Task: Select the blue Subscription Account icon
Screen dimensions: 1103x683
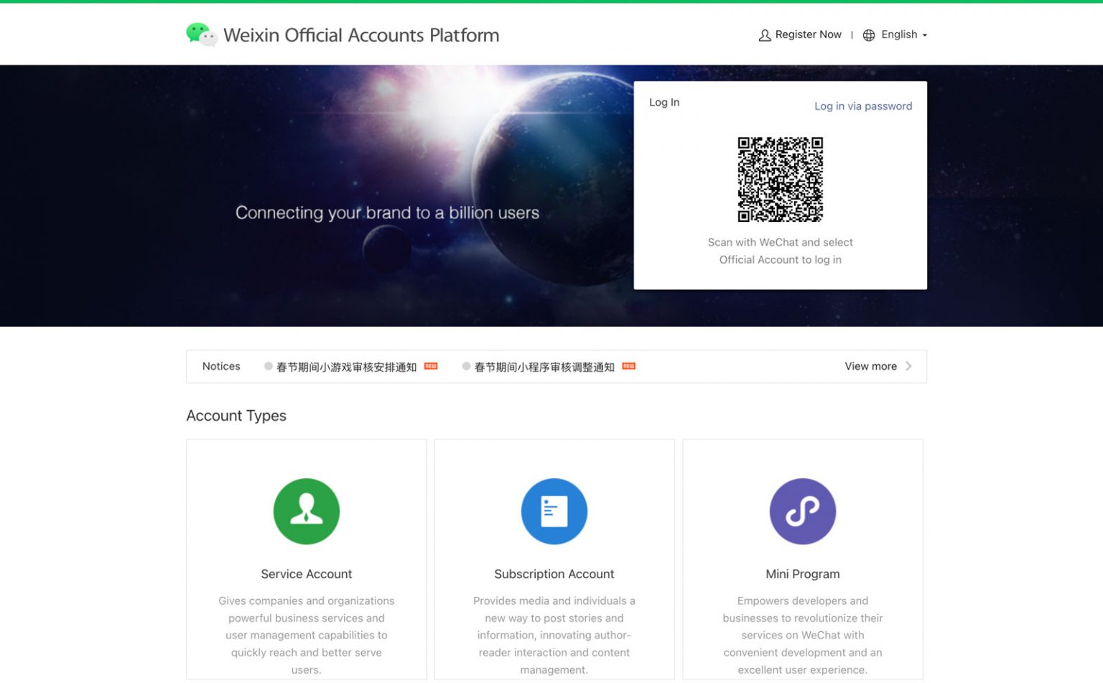Action: click(x=554, y=511)
